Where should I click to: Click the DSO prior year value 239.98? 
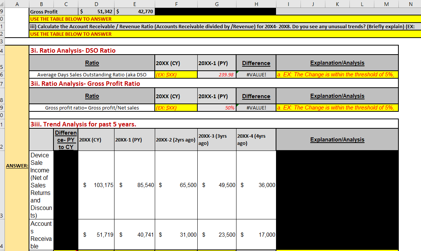click(217, 75)
